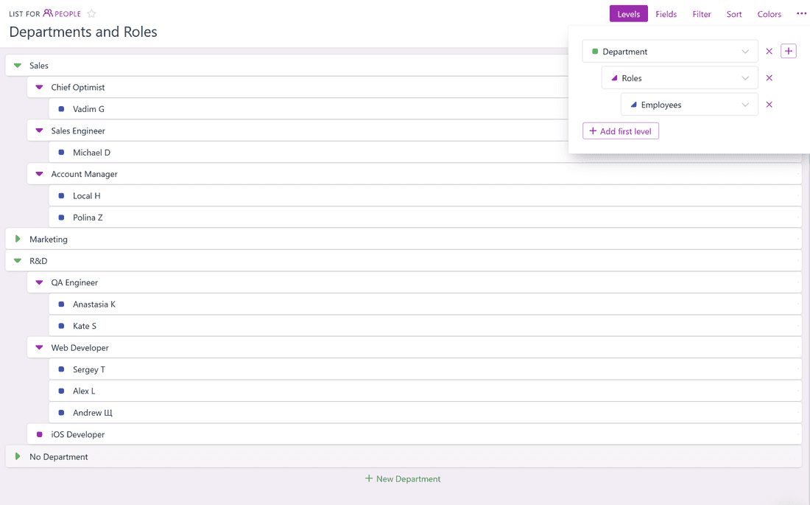Click the New Department link
The width and height of the screenshot is (810, 505).
point(403,478)
